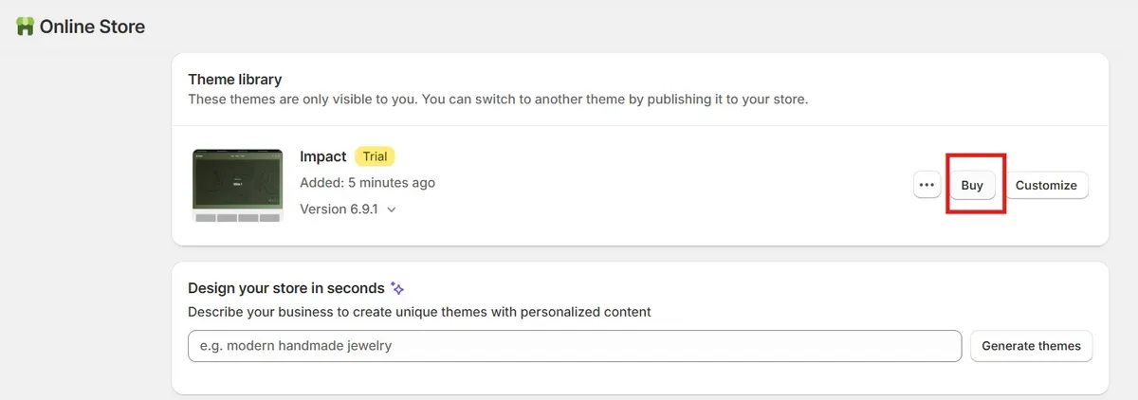
Task: Open Customize for the Impact theme
Action: click(x=1046, y=185)
